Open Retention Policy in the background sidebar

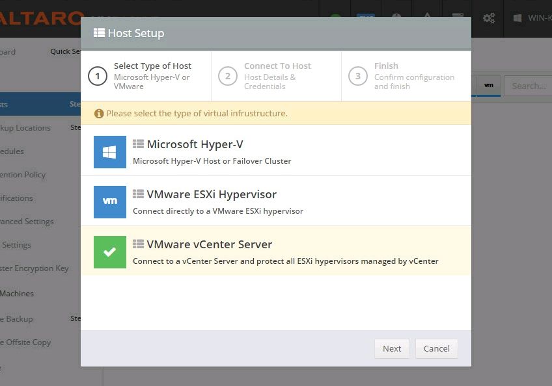[x=23, y=175]
